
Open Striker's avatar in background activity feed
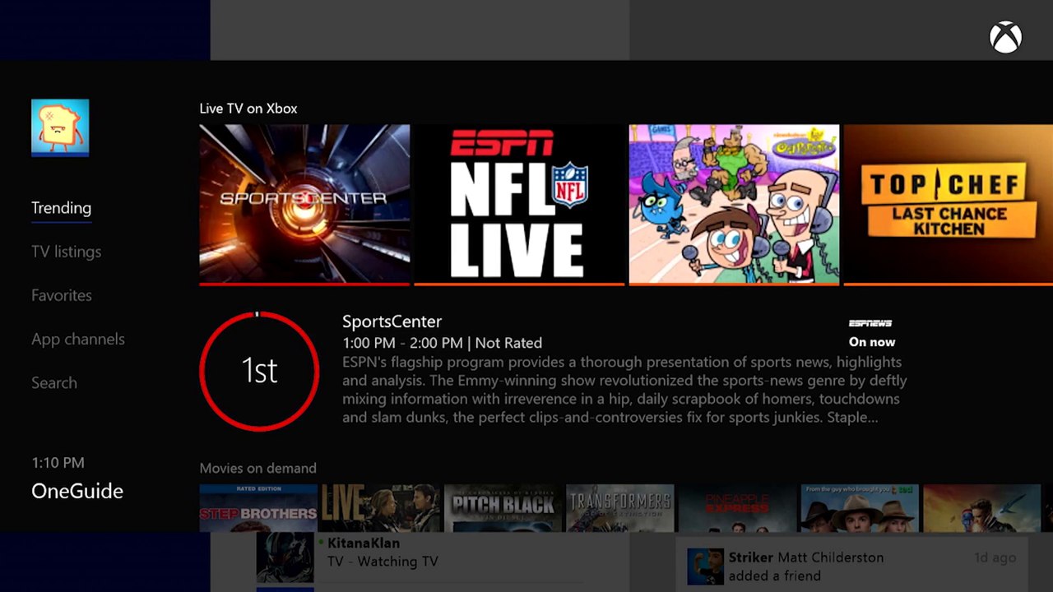coord(705,567)
